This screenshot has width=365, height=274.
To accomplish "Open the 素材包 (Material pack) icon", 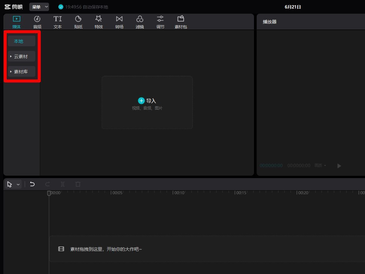I will [181, 19].
